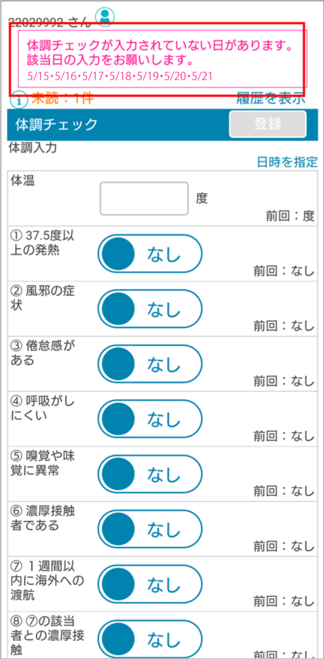Click the user profile avatar icon
This screenshot has width=324, height=659.
105,16
